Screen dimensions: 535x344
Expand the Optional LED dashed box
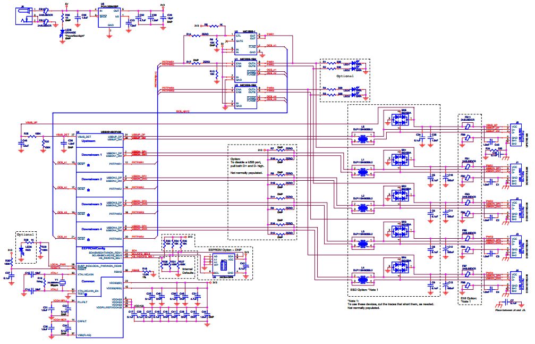pos(345,76)
